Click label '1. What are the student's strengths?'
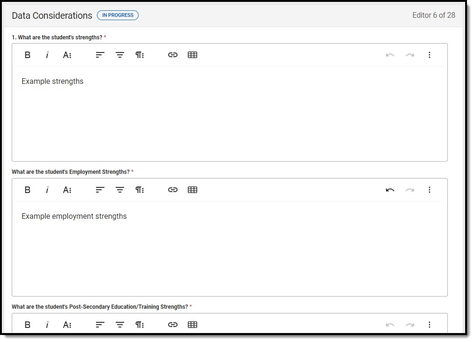474x342 pixels. coord(57,37)
